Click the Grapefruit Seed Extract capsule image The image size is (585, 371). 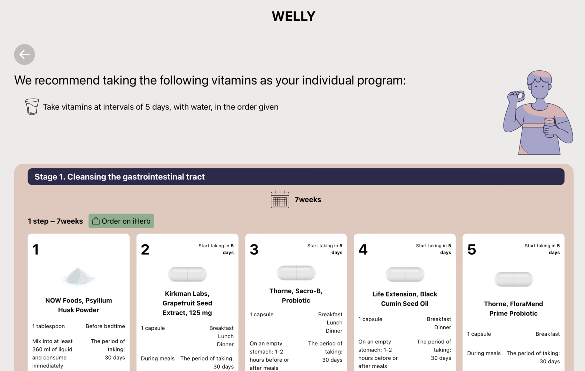pos(187,274)
